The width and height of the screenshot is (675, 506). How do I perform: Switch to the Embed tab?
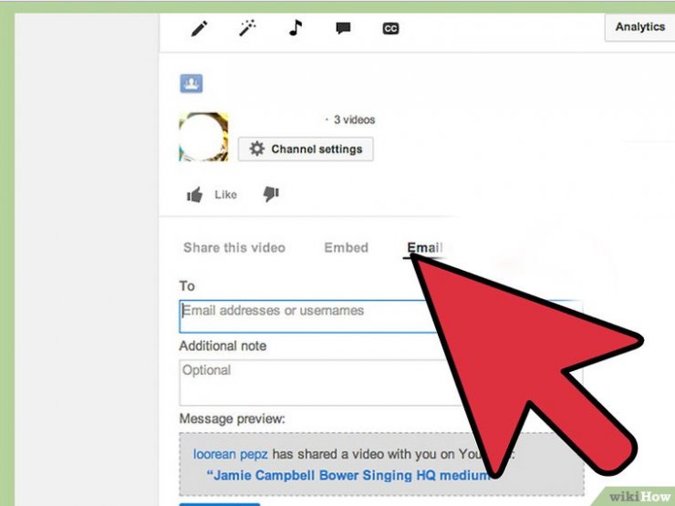click(346, 248)
